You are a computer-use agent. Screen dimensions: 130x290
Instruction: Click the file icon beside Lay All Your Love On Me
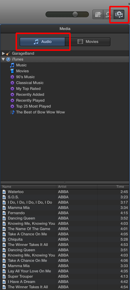[4, 271]
